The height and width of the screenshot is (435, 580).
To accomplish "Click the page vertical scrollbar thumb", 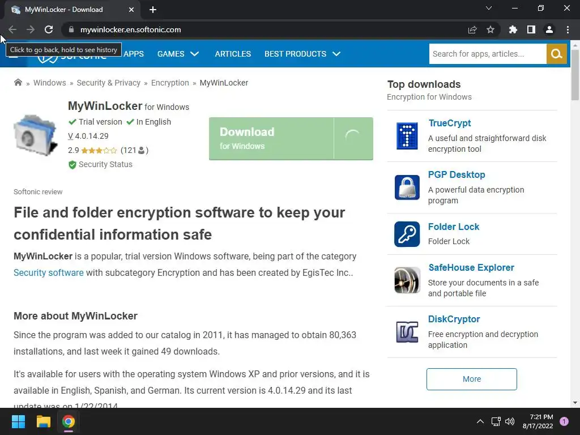I will click(575, 74).
